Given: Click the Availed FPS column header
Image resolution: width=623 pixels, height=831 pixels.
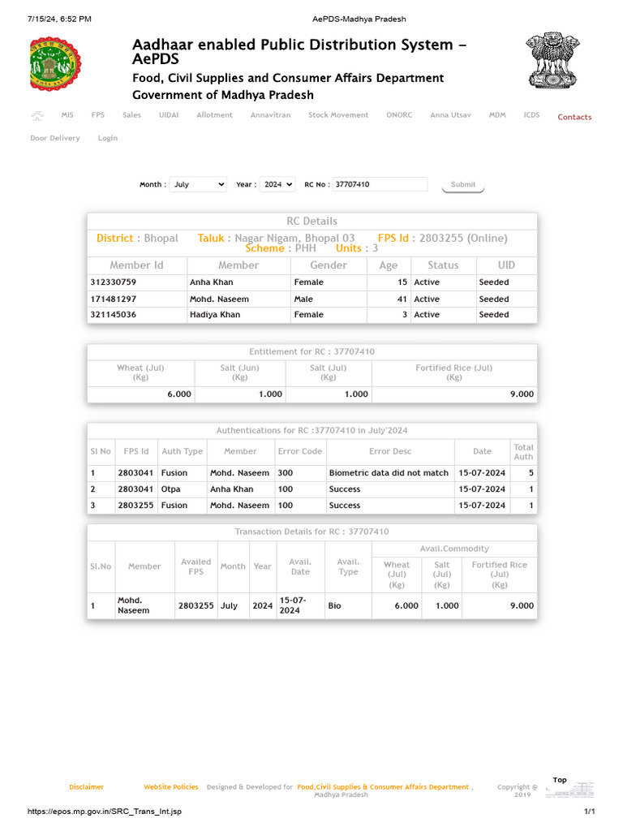Looking at the screenshot, I should 196,566.
